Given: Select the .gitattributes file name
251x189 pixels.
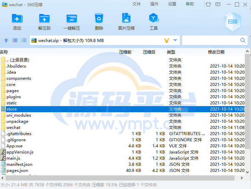Looking at the screenshot, I should coord(19,134).
